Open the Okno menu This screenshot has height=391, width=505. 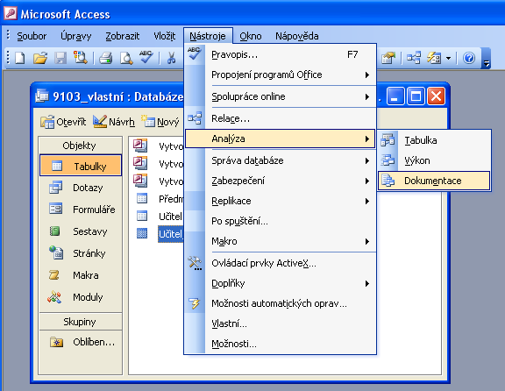pyautogui.click(x=251, y=36)
